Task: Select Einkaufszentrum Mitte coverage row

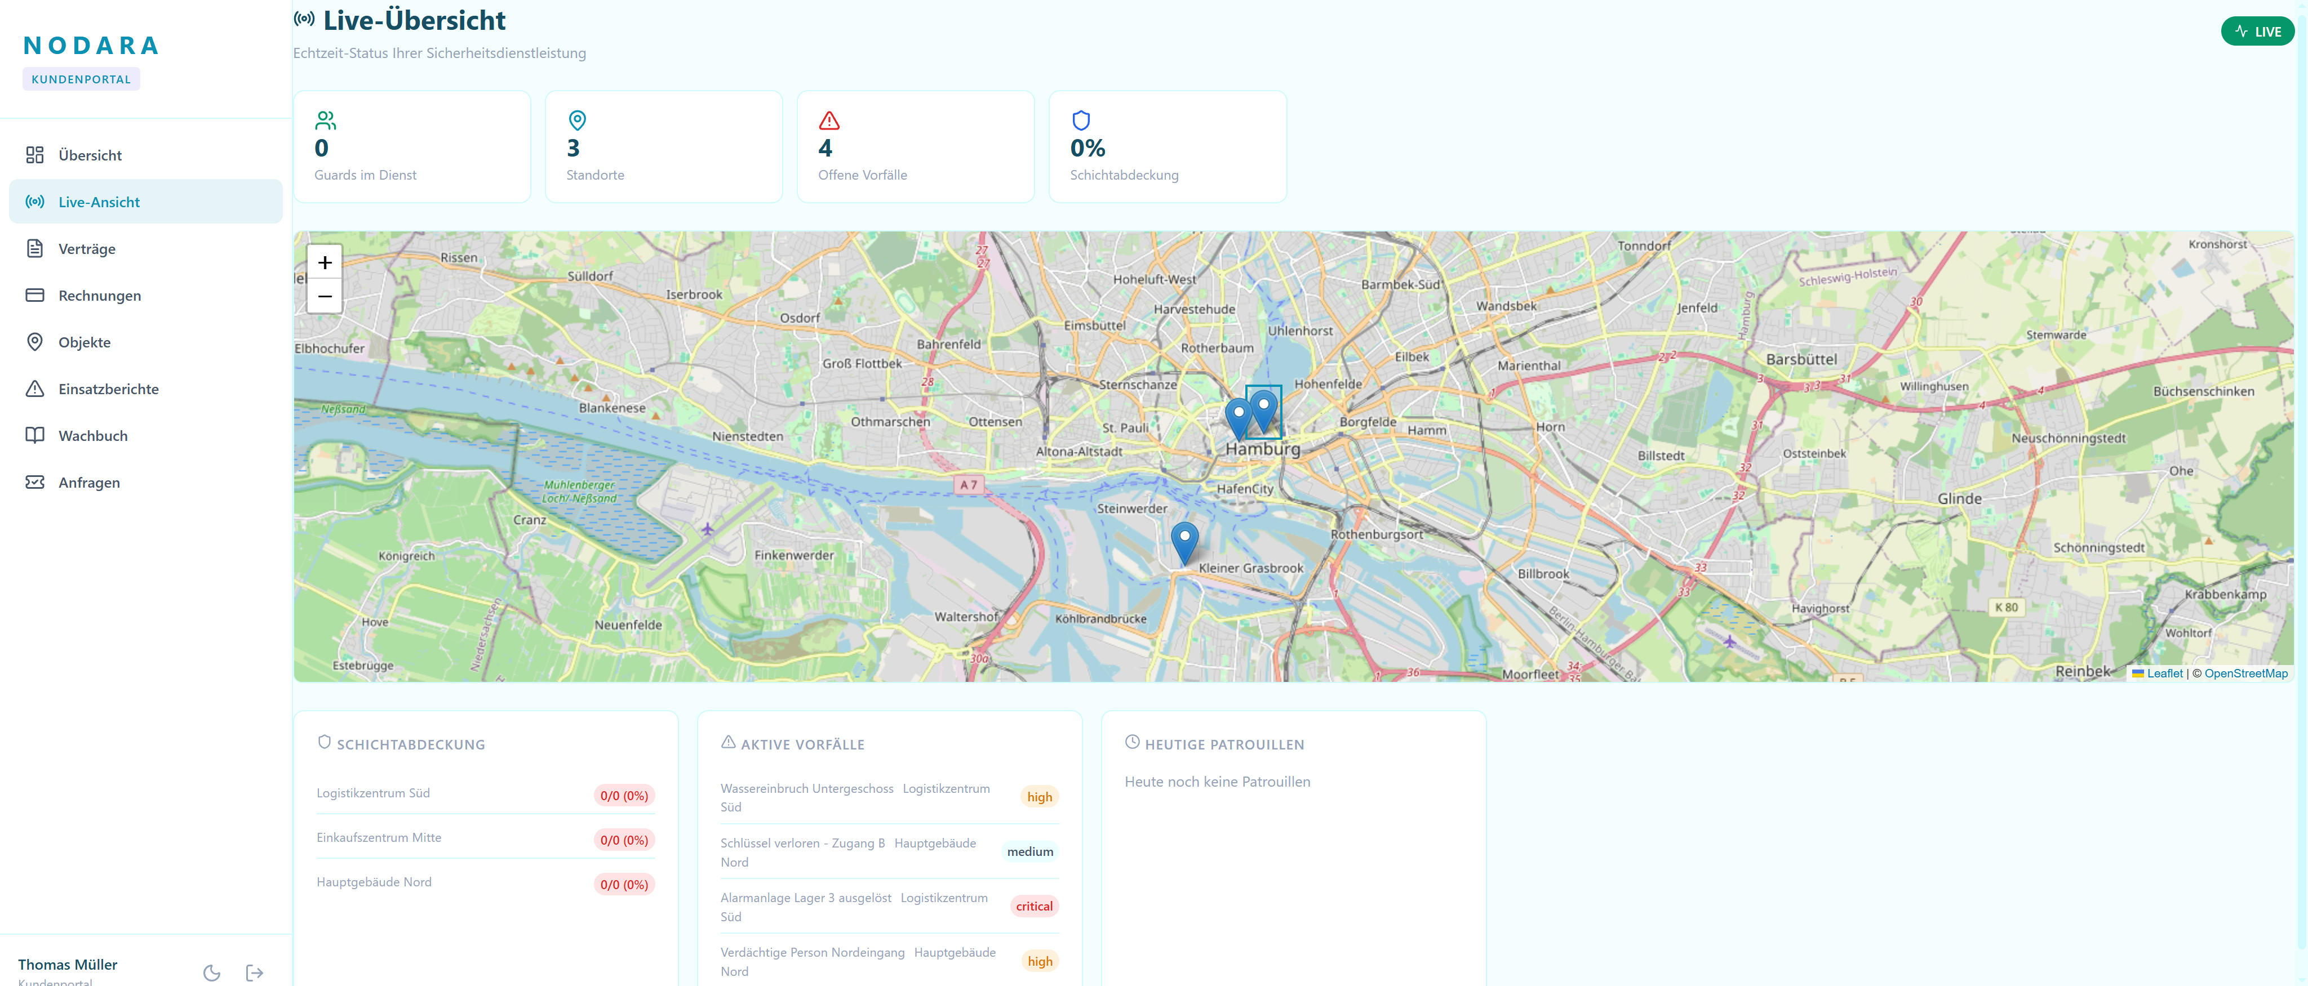Action: point(486,838)
